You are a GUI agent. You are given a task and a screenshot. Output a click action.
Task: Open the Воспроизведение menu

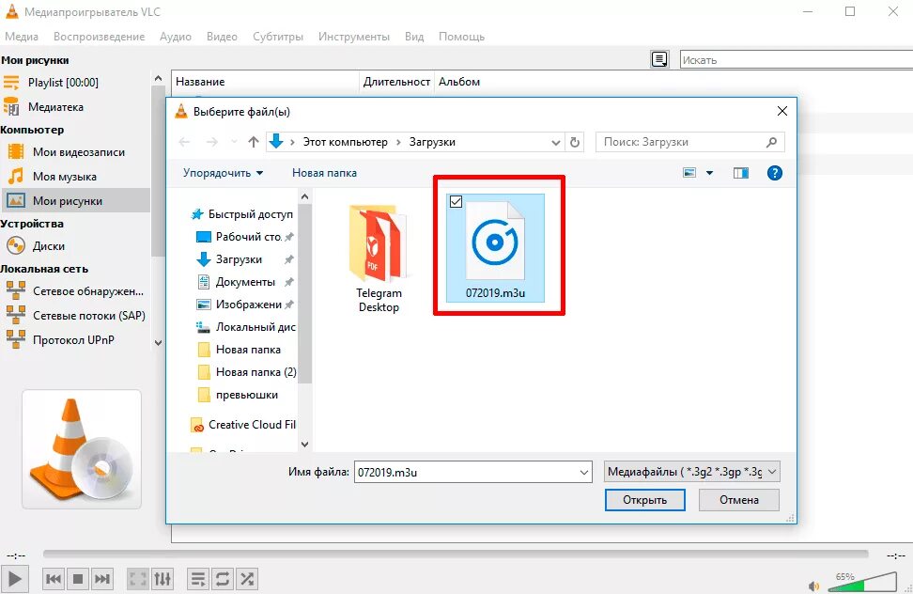click(99, 36)
